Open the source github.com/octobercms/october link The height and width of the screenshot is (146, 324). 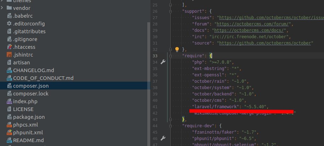point(265,43)
